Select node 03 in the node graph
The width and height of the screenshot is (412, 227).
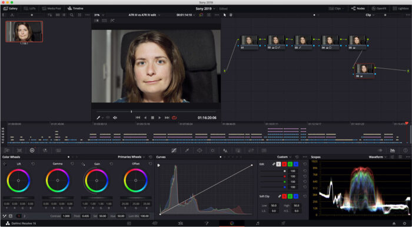[303, 42]
